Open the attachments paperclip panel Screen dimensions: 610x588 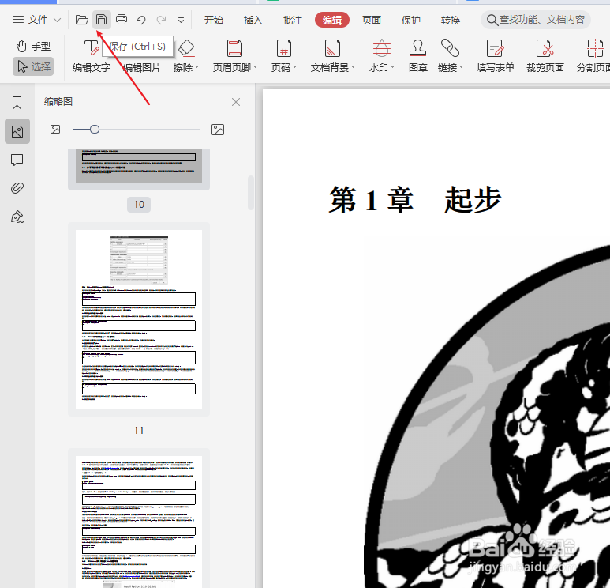(x=17, y=188)
